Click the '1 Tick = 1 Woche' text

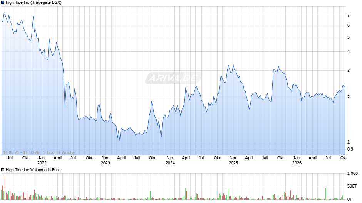tap(59, 152)
